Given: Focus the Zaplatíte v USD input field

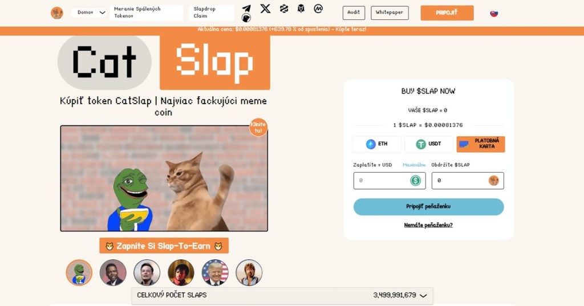Looking at the screenshot, I should click(389, 181).
